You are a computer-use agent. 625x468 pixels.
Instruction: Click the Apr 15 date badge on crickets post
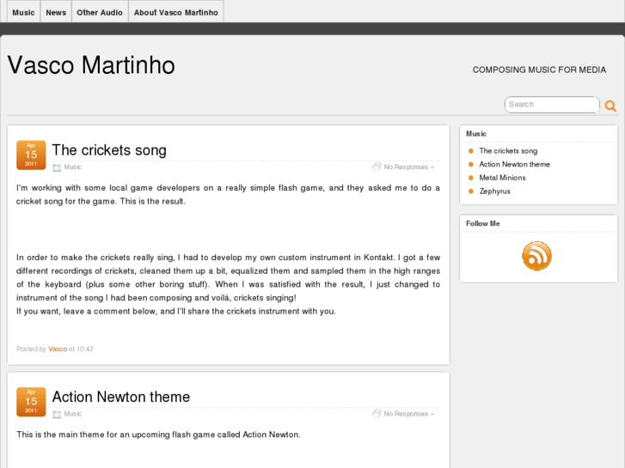coord(31,155)
